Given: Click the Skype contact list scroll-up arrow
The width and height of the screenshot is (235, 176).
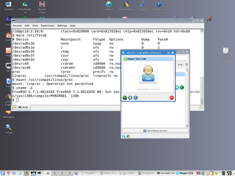Looking at the screenshot, I should point(187,70).
